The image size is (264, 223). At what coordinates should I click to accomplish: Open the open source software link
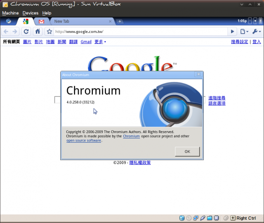pos(84,141)
